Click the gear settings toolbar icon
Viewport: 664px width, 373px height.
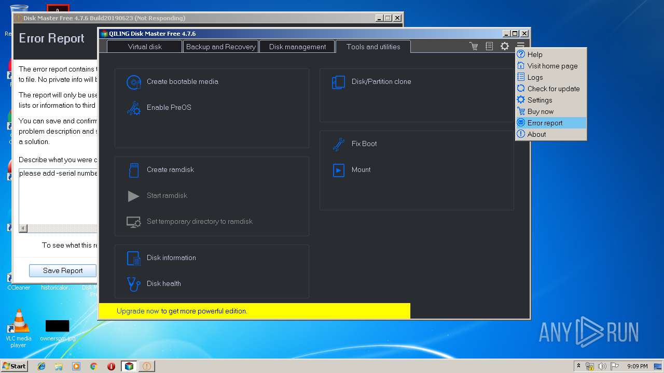tap(505, 46)
